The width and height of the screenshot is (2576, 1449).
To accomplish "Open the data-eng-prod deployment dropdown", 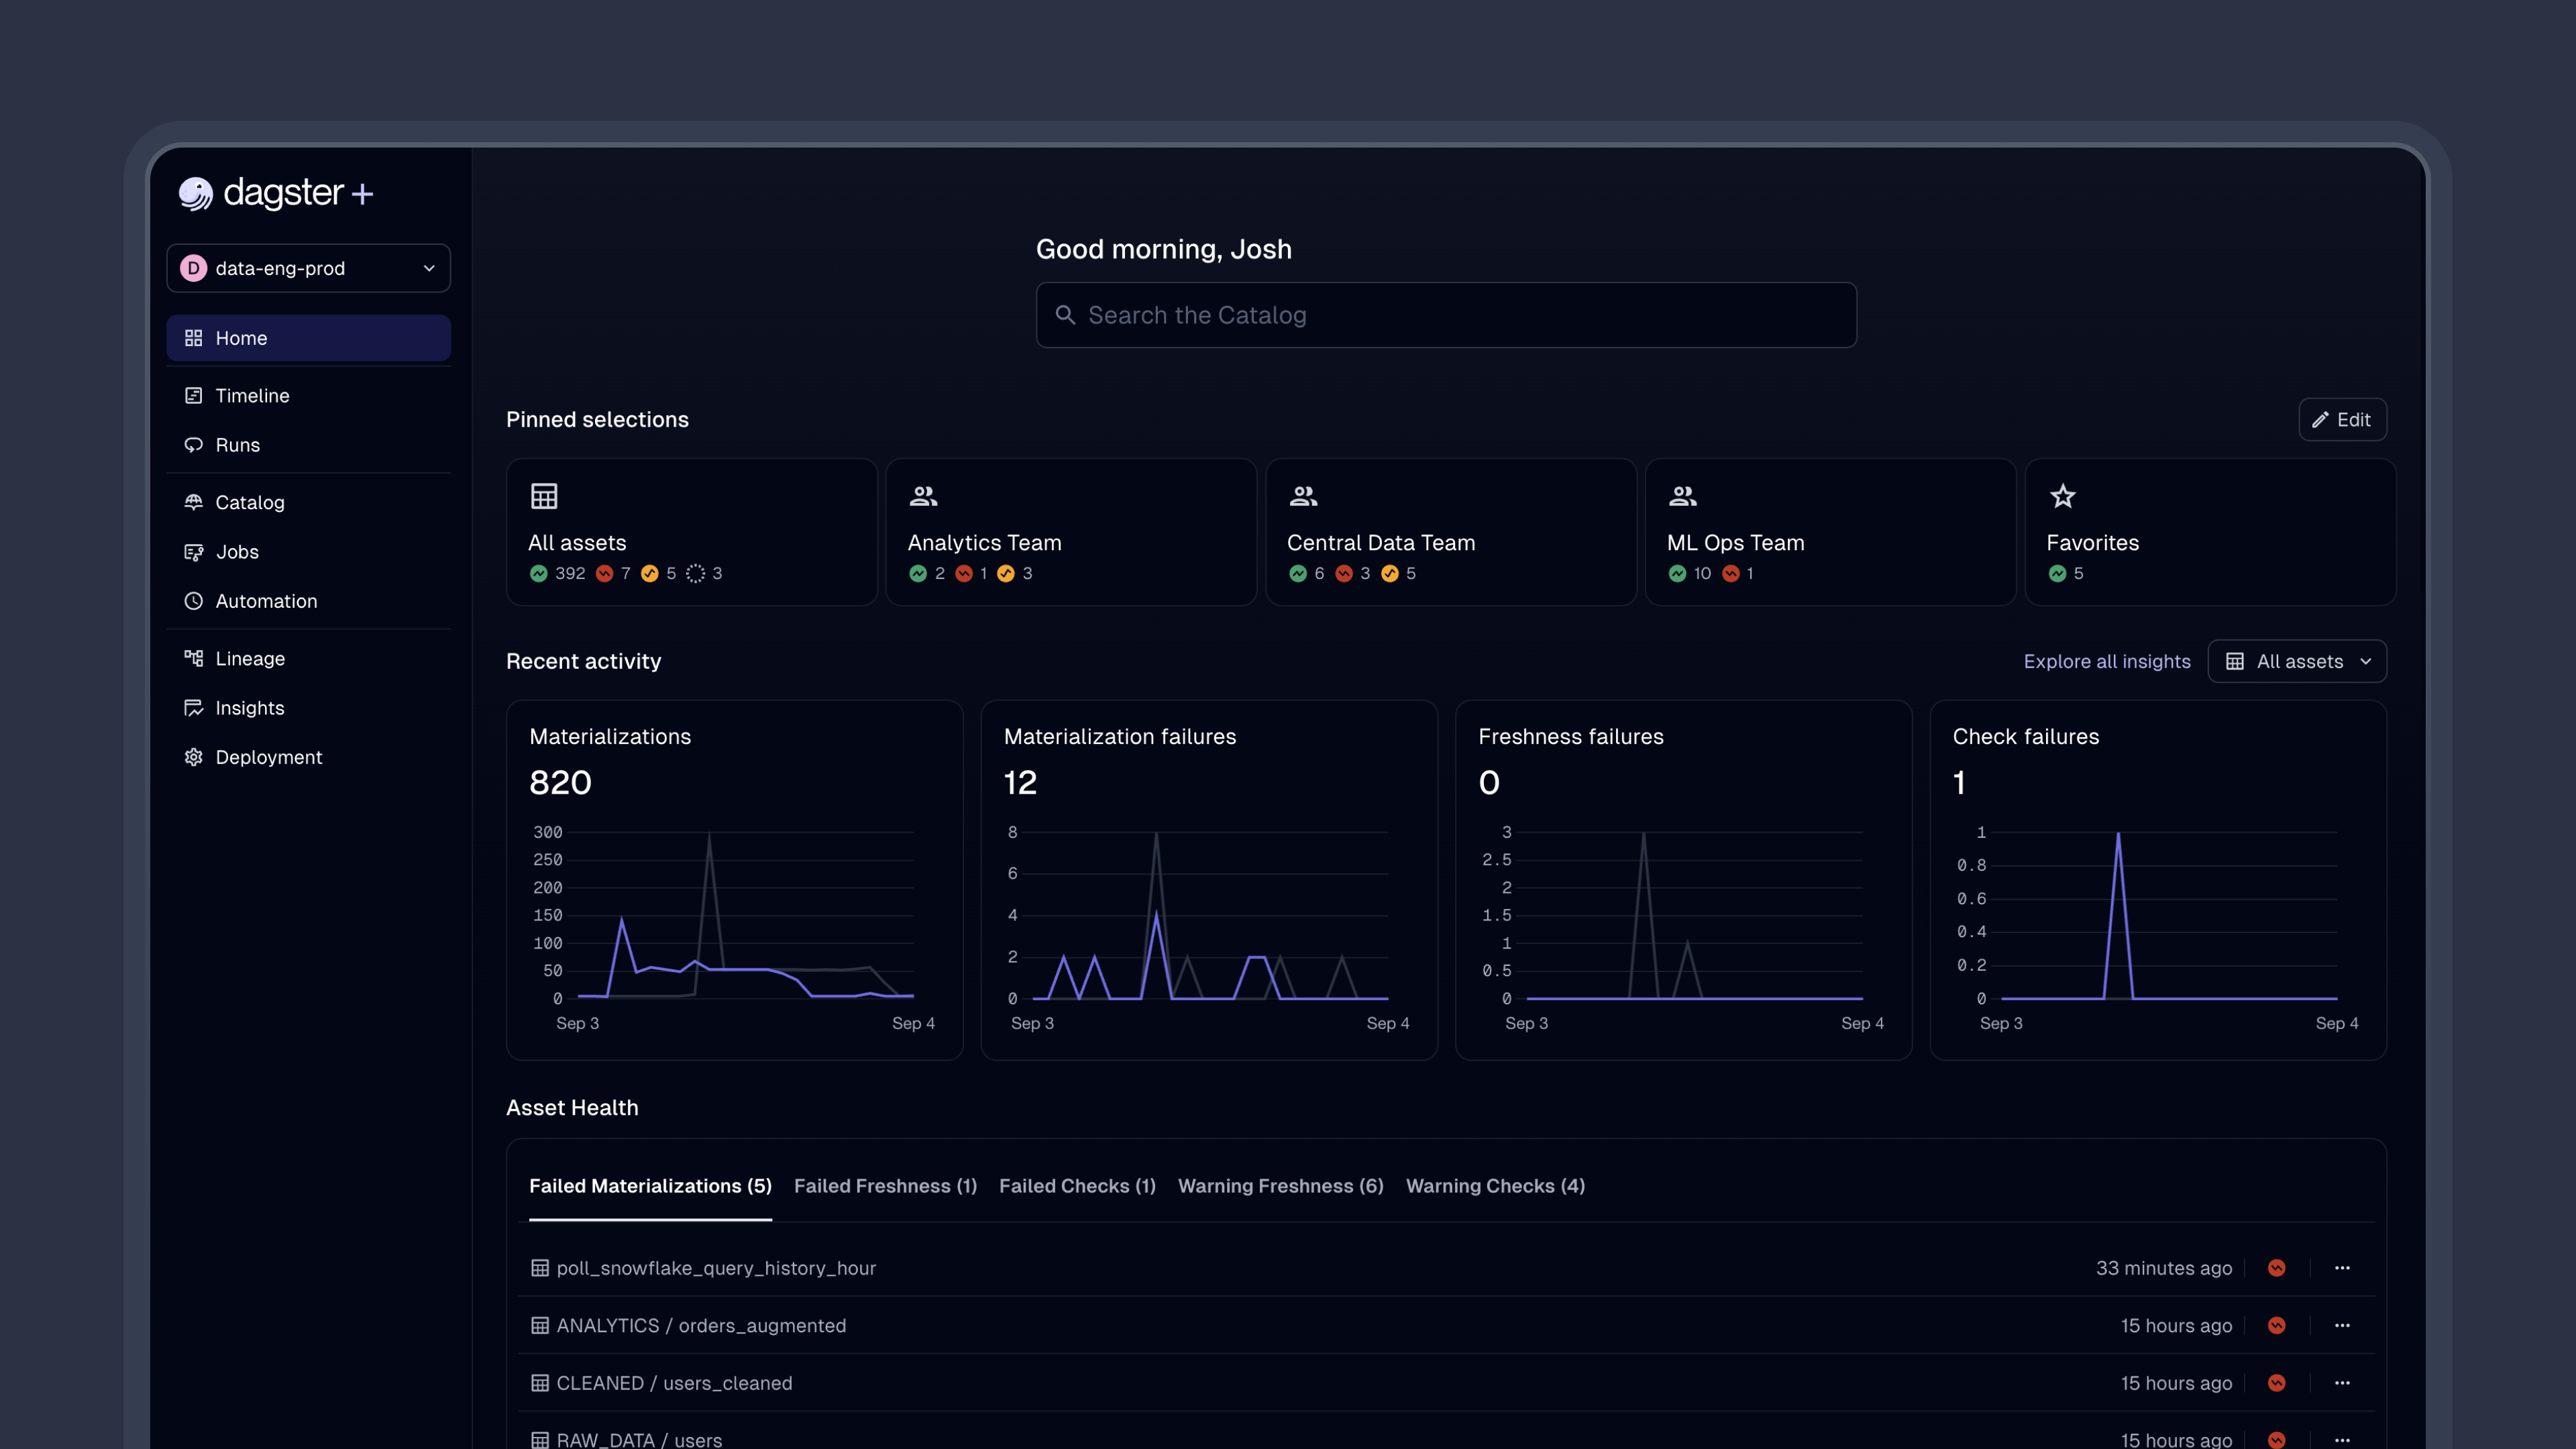I will click(308, 268).
